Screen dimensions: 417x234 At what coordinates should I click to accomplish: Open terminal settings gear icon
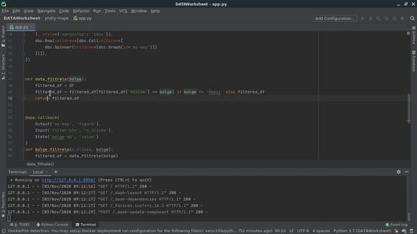point(398,172)
